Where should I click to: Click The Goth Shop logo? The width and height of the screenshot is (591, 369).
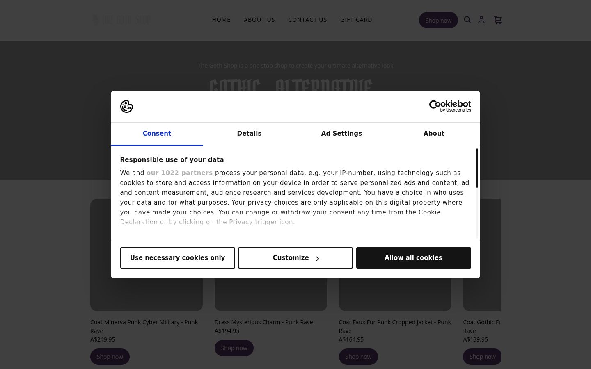click(121, 20)
